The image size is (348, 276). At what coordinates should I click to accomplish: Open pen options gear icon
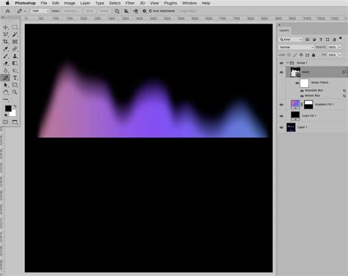[145, 11]
